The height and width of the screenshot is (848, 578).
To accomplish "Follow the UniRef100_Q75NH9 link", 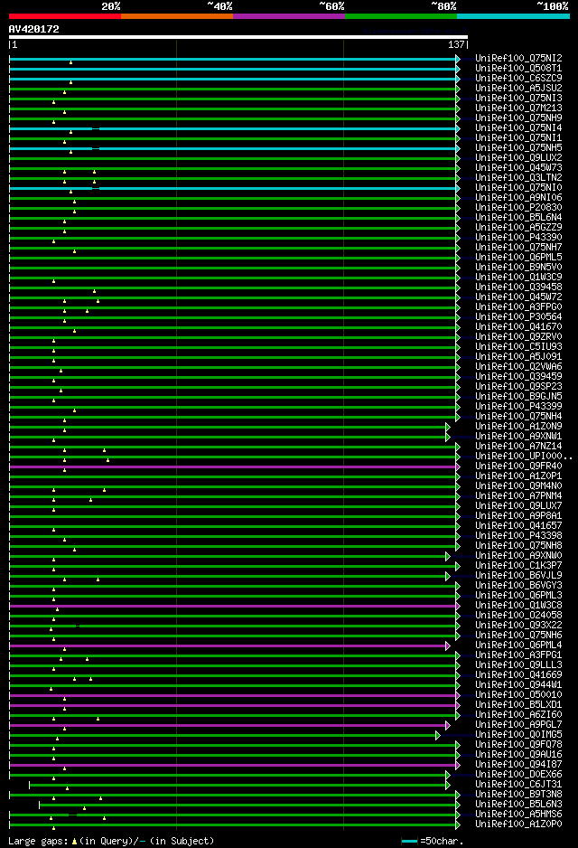I will coord(518,118).
